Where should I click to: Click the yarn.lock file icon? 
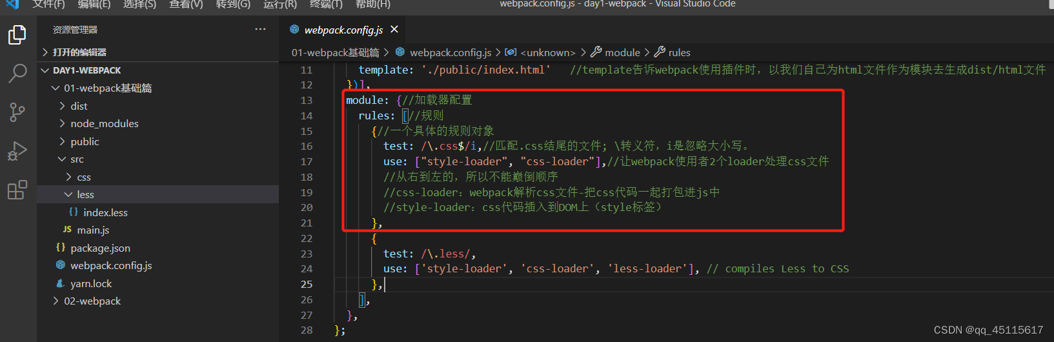[61, 283]
